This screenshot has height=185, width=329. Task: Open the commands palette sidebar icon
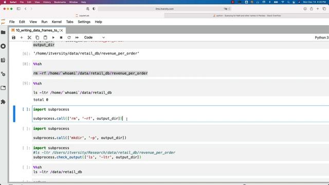pyautogui.click(x=3, y=60)
